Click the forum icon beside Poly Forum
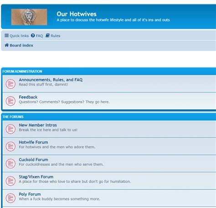This screenshot has width=216, height=208. (x=10, y=198)
